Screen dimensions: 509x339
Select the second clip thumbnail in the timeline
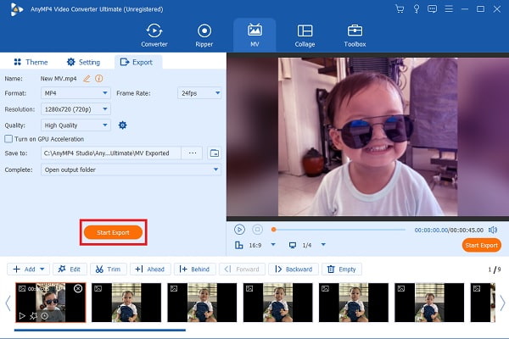(126, 303)
